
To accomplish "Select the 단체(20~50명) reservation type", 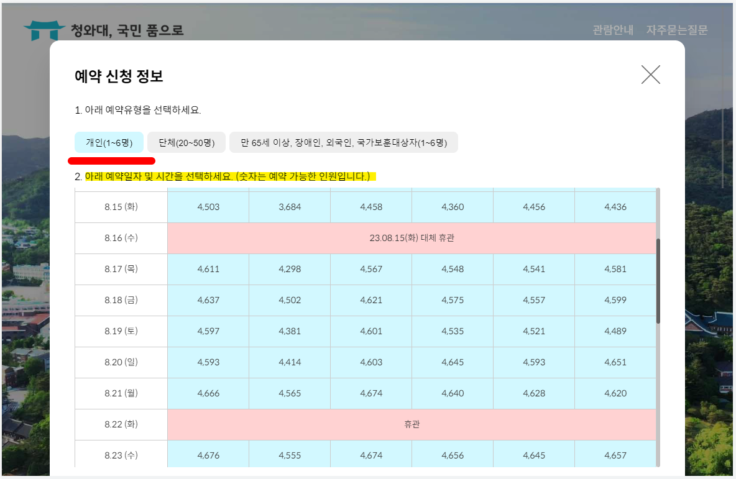I will click(x=185, y=142).
